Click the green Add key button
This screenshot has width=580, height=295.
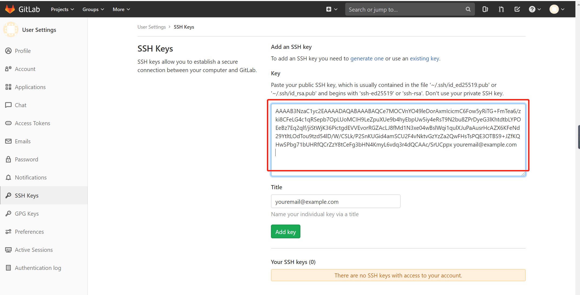pos(286,232)
